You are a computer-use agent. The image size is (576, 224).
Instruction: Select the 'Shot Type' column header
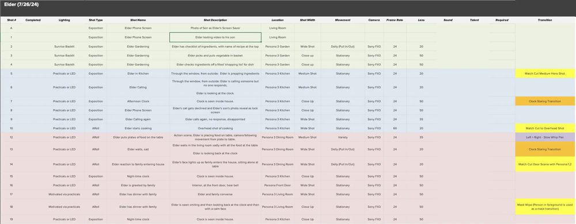(x=96, y=20)
